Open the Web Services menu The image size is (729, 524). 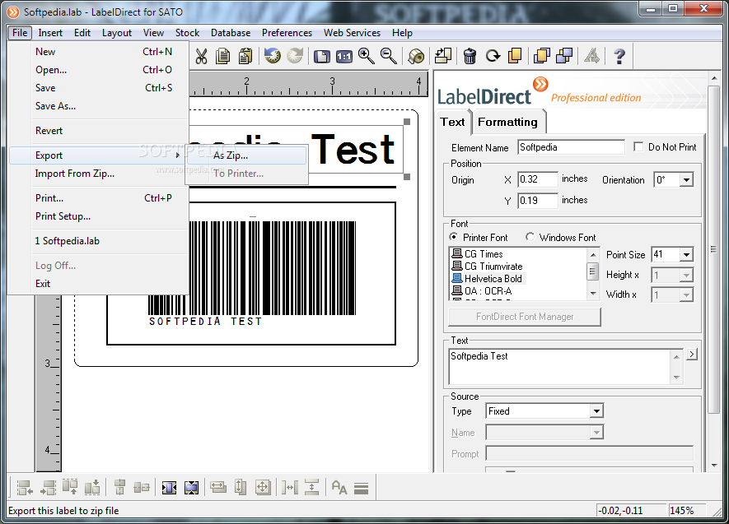pos(352,33)
